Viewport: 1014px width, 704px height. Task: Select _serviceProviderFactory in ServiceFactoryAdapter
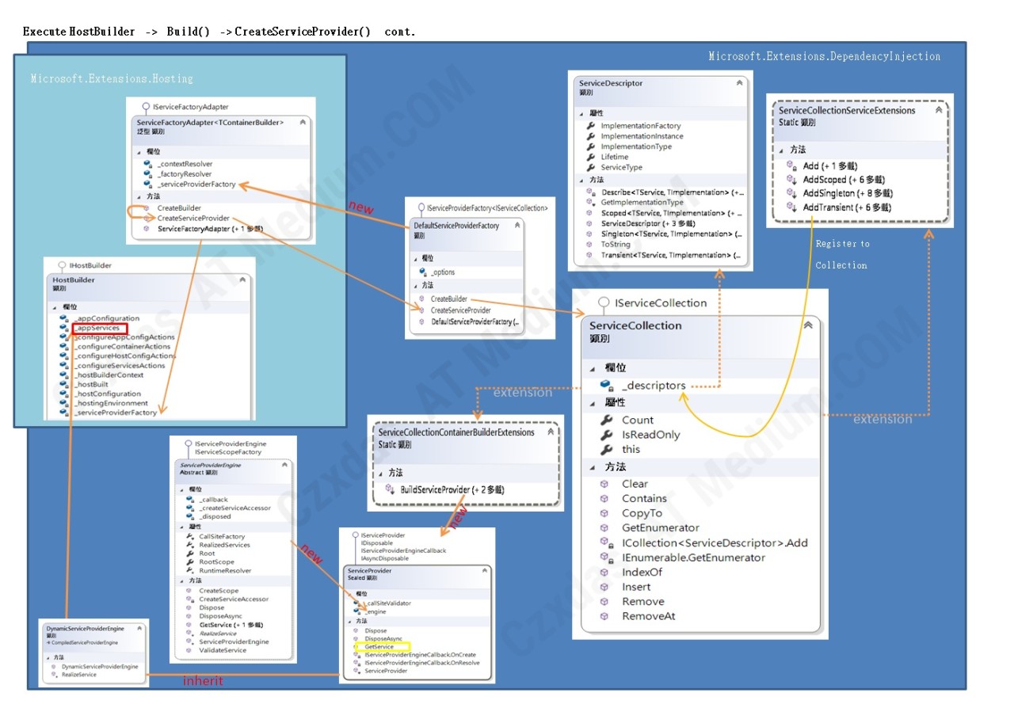coord(196,185)
